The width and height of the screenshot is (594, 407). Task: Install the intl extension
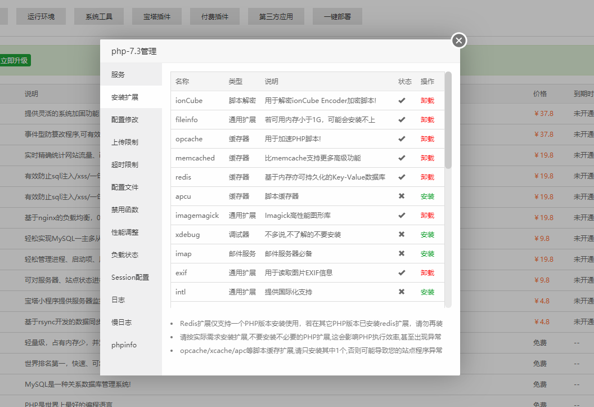pyautogui.click(x=427, y=292)
